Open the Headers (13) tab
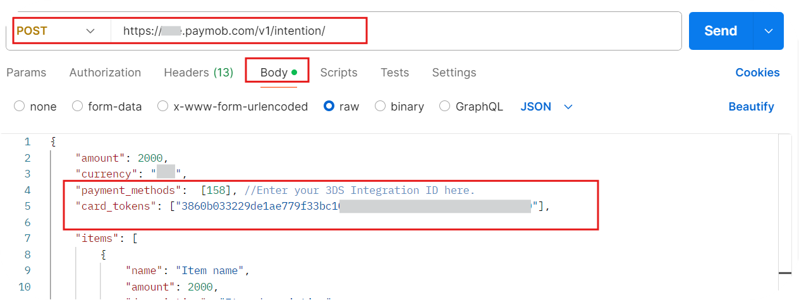The height and width of the screenshot is (300, 799). coord(198,73)
